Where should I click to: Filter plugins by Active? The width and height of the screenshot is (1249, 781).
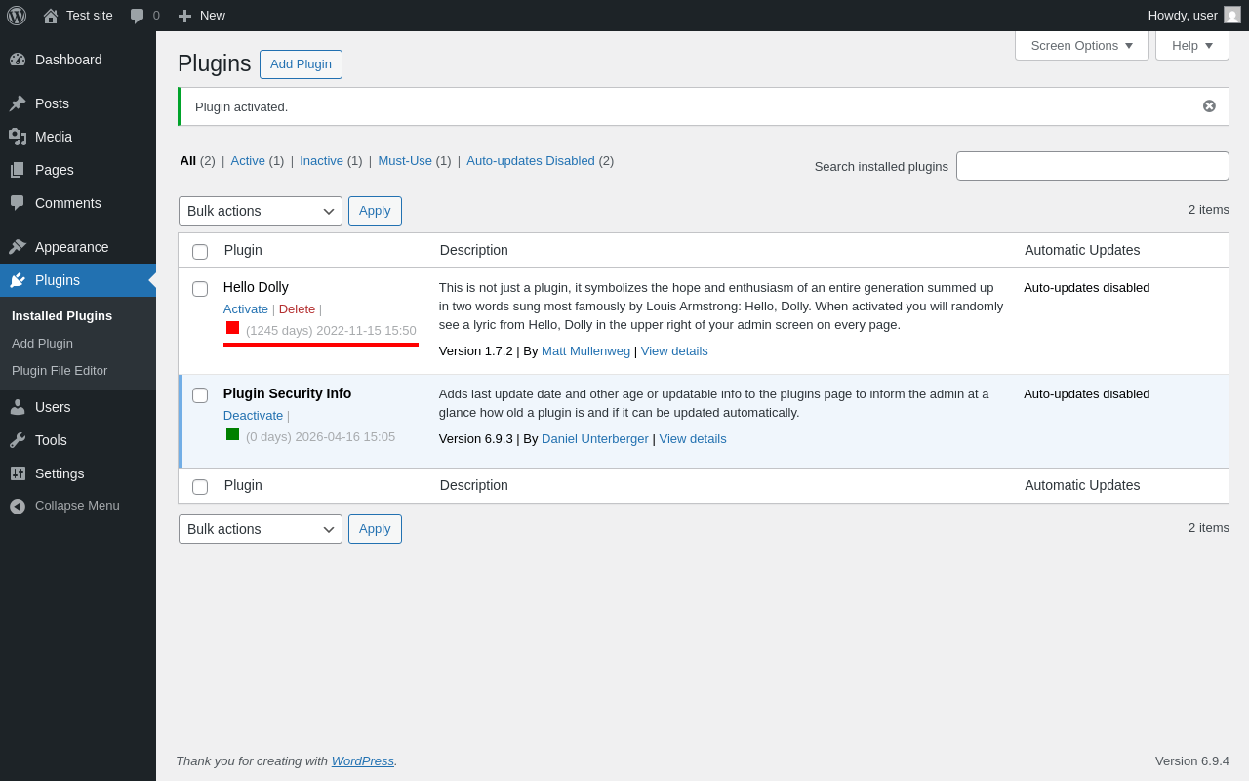(248, 161)
